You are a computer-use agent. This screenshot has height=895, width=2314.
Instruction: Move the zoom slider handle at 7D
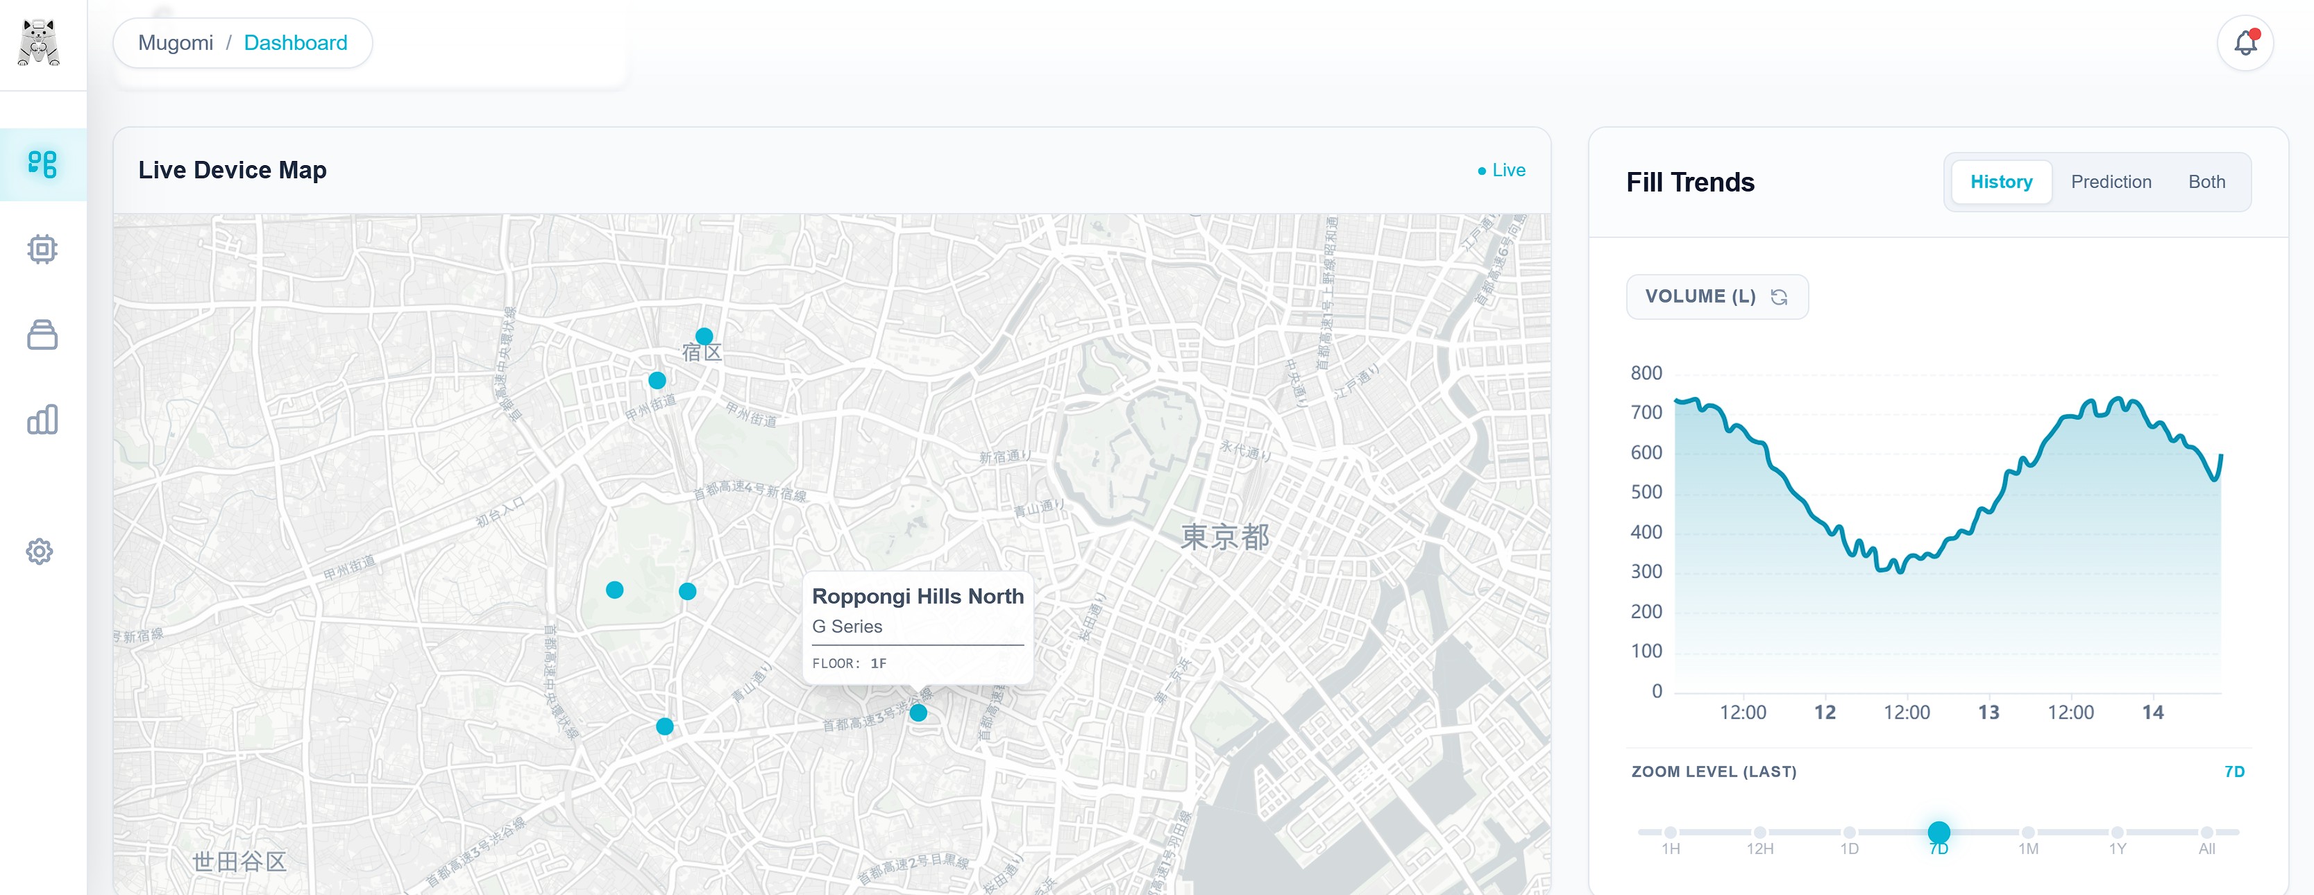[1938, 831]
